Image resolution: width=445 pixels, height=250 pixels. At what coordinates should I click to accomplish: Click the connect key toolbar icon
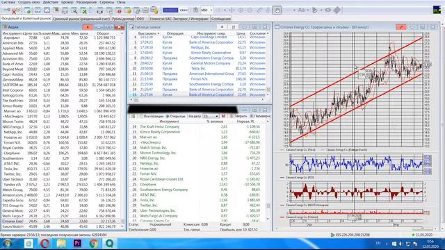[x=6, y=10]
